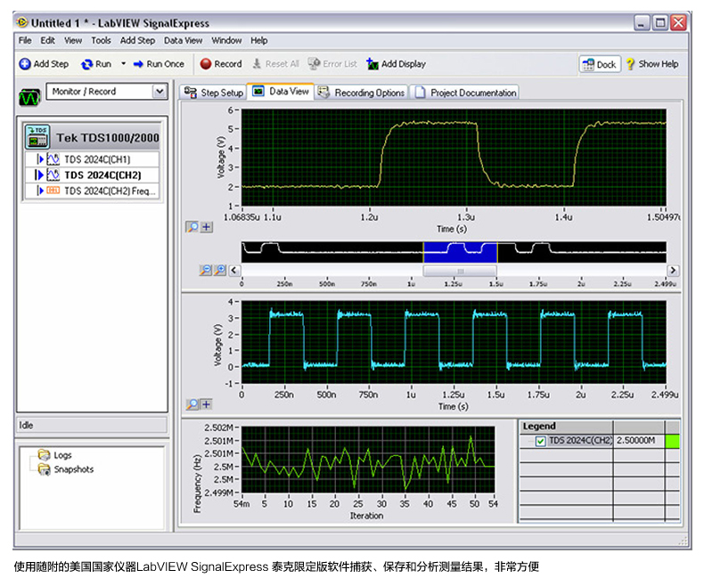Click cursor tool under CH2 graph

206,404
